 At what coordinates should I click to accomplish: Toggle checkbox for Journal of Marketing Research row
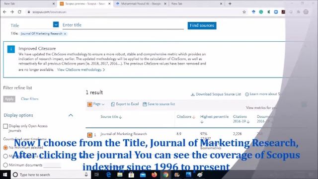tap(89, 135)
